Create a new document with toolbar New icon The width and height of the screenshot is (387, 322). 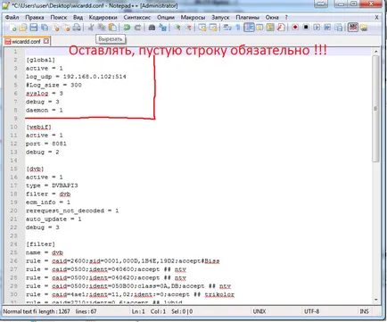coord(12,28)
